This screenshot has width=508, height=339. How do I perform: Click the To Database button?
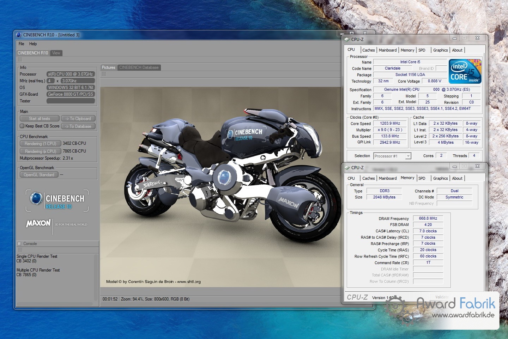point(78,126)
